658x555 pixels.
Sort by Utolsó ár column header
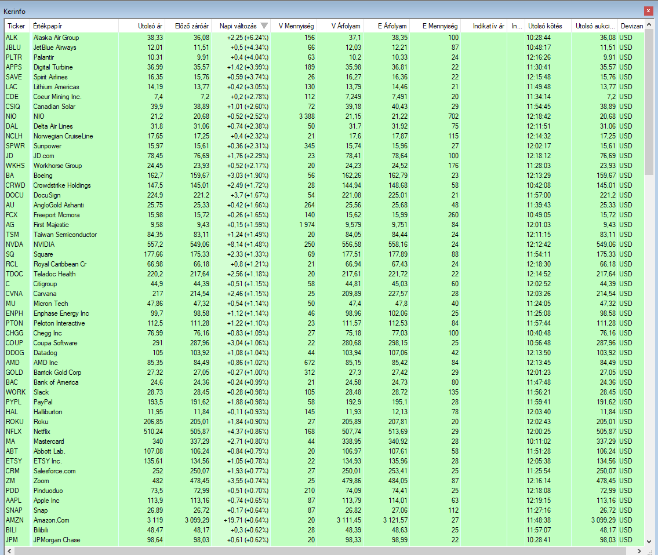coord(141,26)
